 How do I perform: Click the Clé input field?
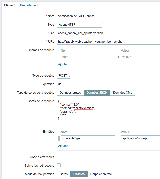tap(108, 33)
